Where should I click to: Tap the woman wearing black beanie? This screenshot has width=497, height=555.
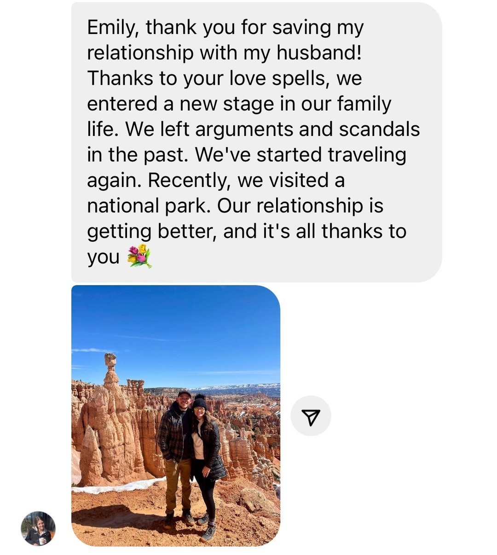point(207,465)
